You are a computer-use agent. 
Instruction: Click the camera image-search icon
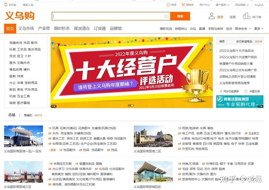point(166,16)
